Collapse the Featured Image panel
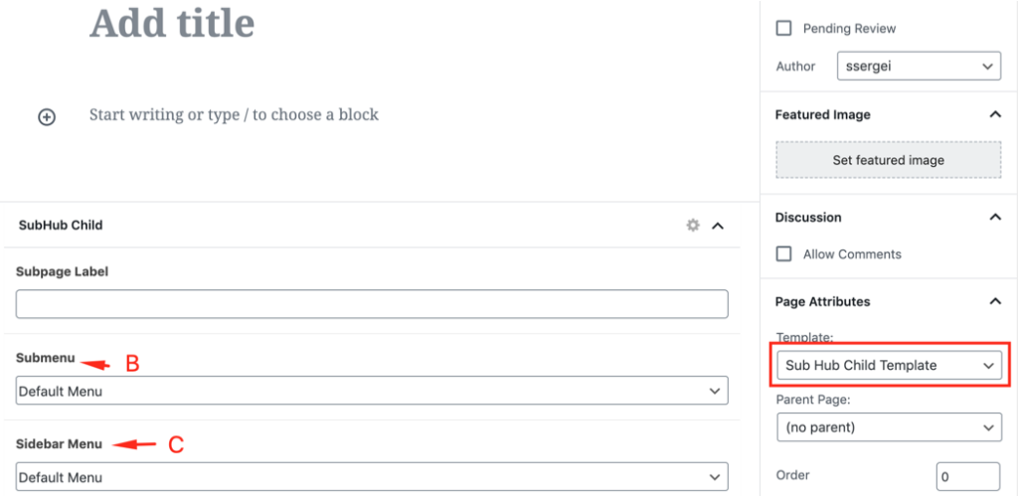 pos(995,115)
